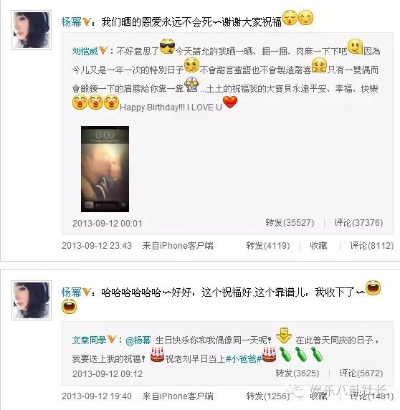Image resolution: width=400 pixels, height=410 pixels.
Task: Click the yellow down-arrow emoji in 文章同学's post
Action: (x=284, y=335)
